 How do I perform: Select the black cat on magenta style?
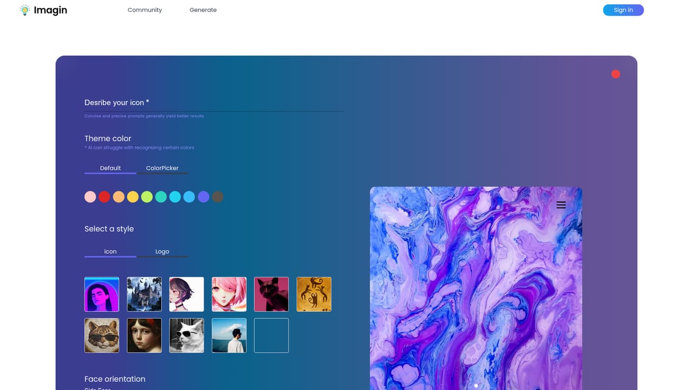coord(271,294)
